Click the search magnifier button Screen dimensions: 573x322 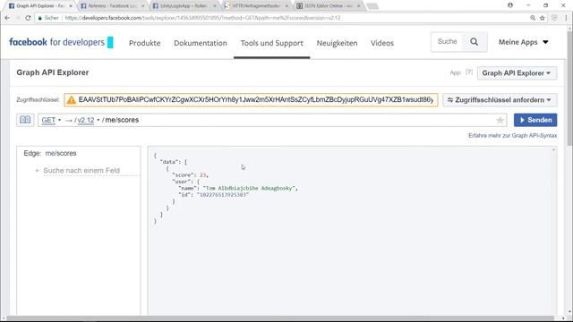[474, 42]
